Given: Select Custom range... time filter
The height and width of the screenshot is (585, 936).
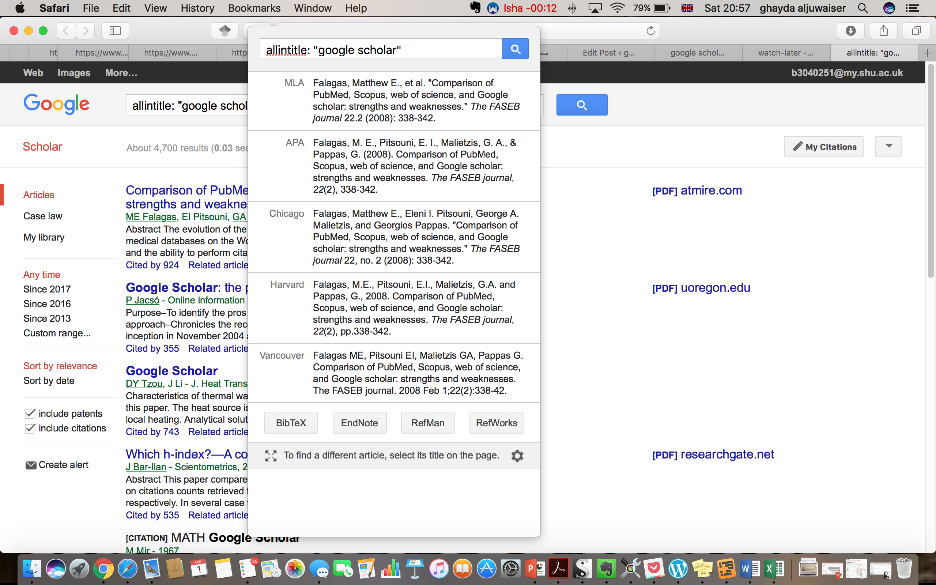Looking at the screenshot, I should pyautogui.click(x=57, y=333).
